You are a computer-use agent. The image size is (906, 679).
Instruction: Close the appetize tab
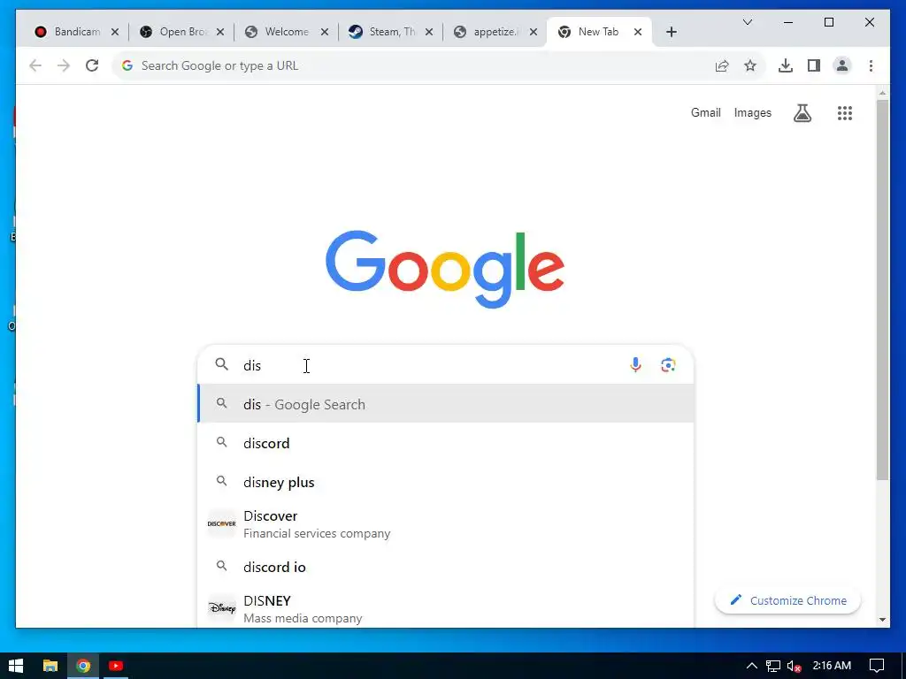534,33
